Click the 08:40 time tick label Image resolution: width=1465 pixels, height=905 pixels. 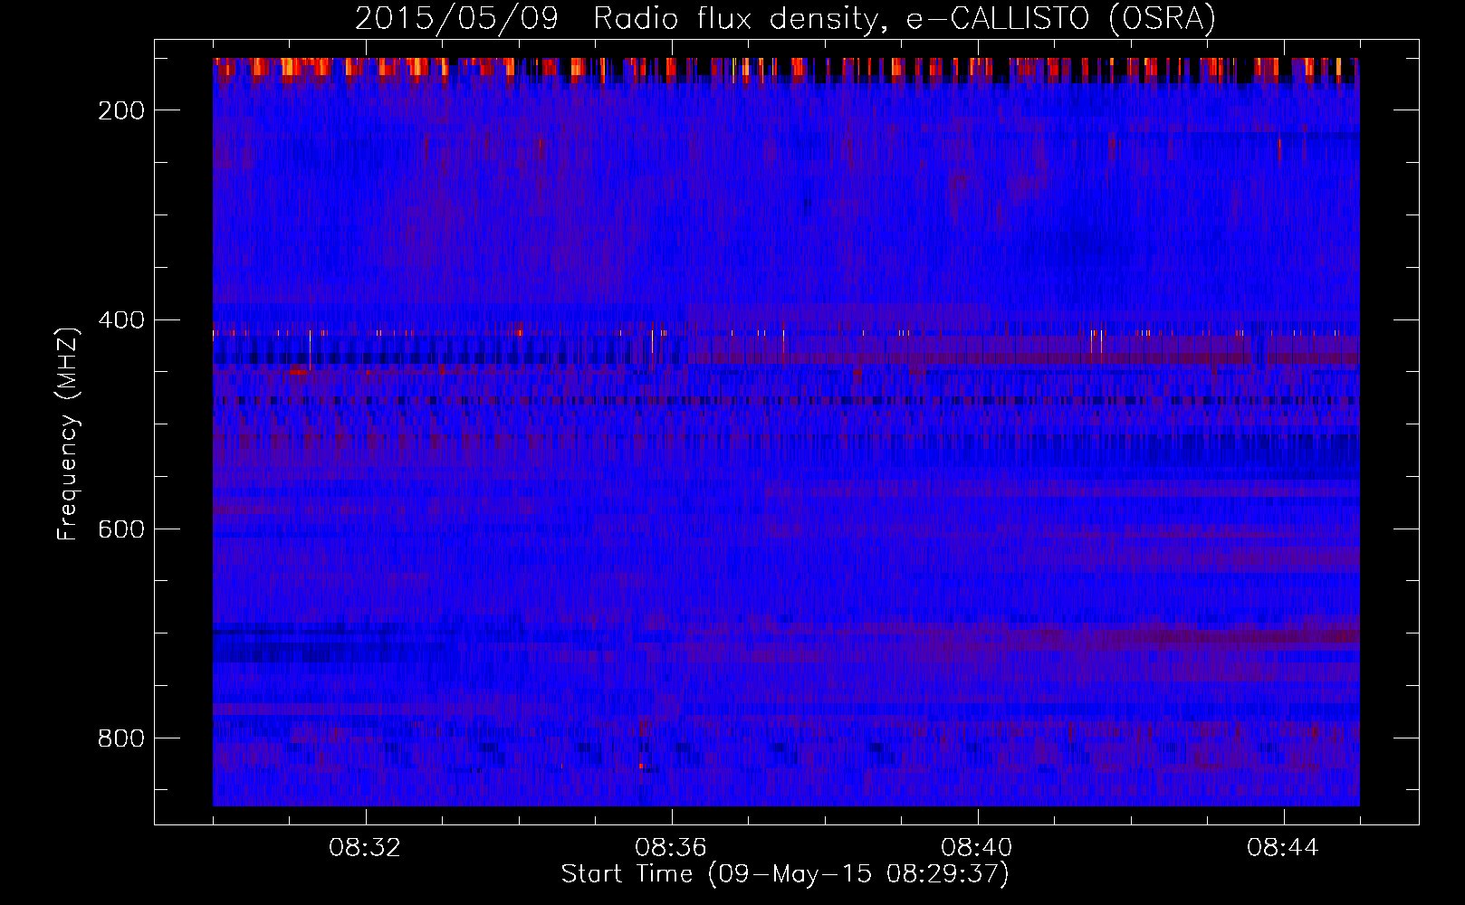(x=977, y=848)
